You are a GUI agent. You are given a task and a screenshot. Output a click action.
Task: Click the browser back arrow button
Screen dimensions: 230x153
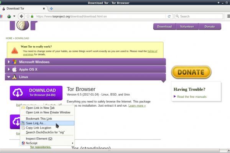click(21, 16)
